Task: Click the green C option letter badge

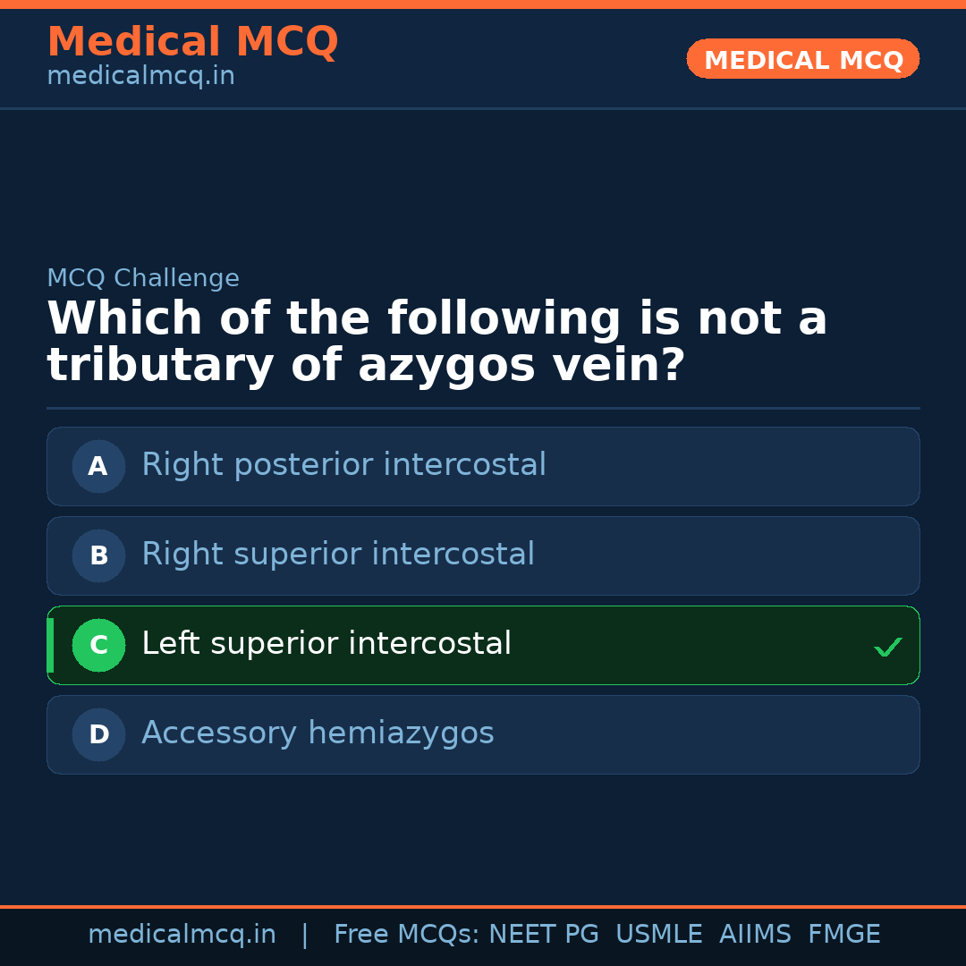Action: click(x=98, y=645)
